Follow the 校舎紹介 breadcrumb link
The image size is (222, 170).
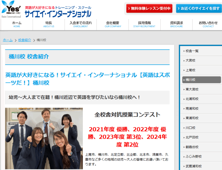click(x=25, y=40)
